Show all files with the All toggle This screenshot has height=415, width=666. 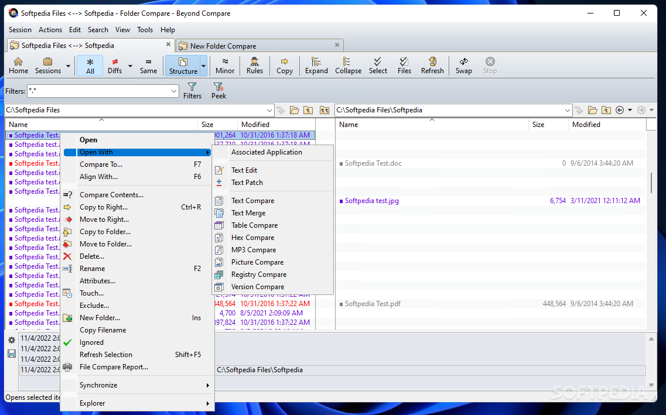click(x=90, y=66)
